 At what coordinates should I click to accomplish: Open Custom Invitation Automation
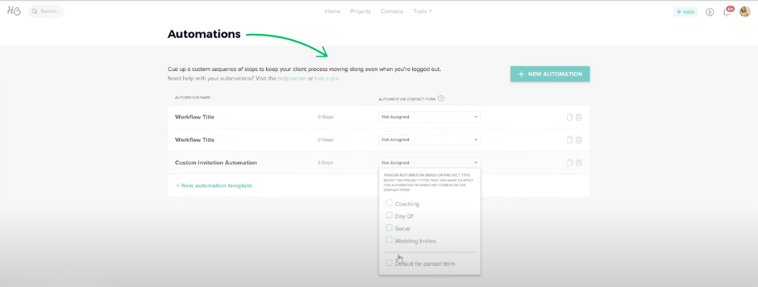[x=216, y=162]
